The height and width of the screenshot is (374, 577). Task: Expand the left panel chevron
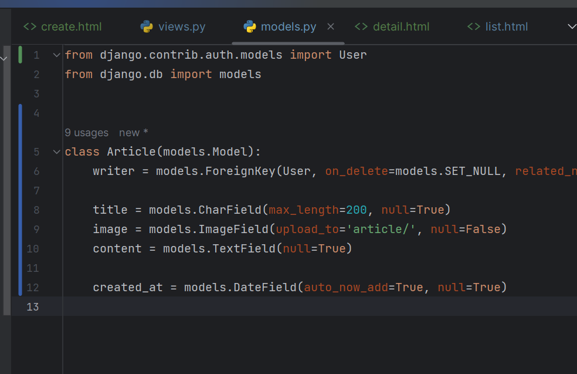click(4, 59)
